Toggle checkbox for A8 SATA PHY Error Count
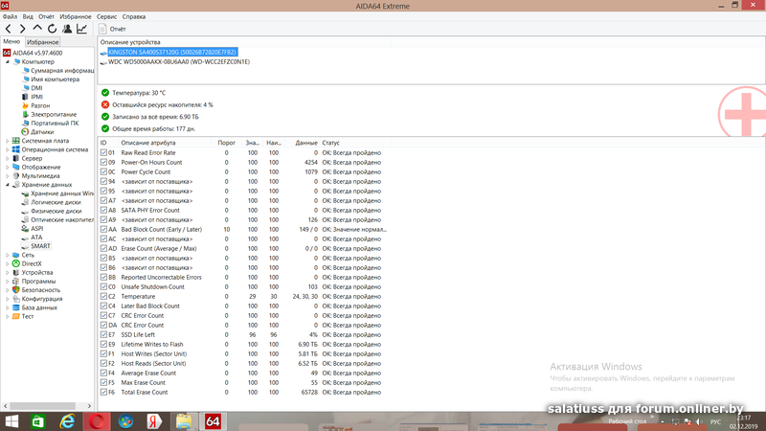Screen dimensions: 766x431 103,210
